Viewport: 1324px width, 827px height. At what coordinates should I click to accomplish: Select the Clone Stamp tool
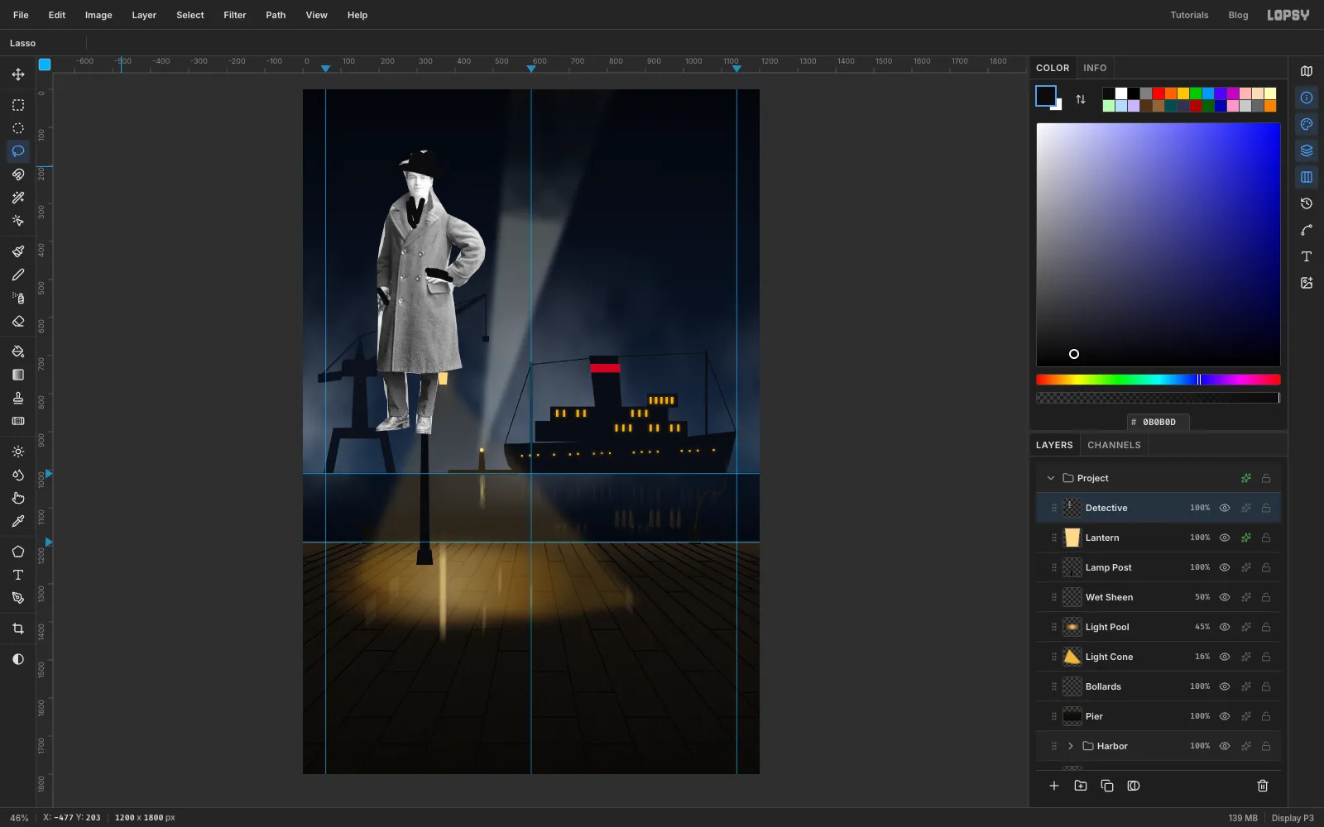coord(18,398)
